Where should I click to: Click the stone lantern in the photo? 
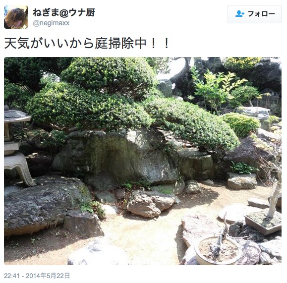pyautogui.click(x=15, y=146)
